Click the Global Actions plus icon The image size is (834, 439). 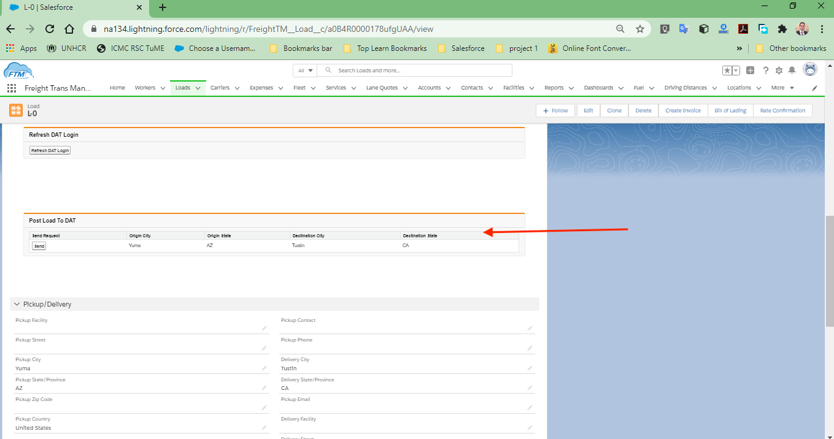click(751, 71)
